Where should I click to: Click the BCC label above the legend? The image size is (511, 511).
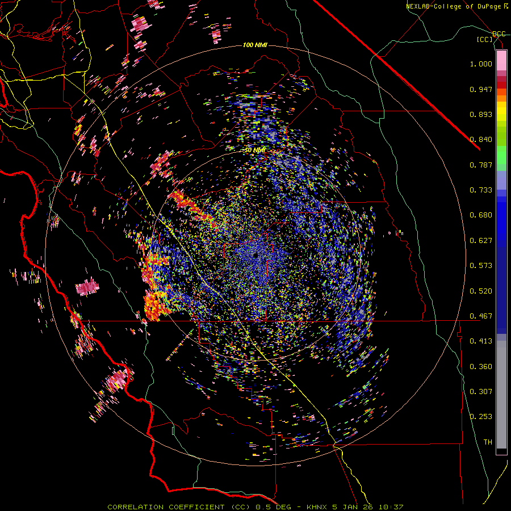pos(499,34)
